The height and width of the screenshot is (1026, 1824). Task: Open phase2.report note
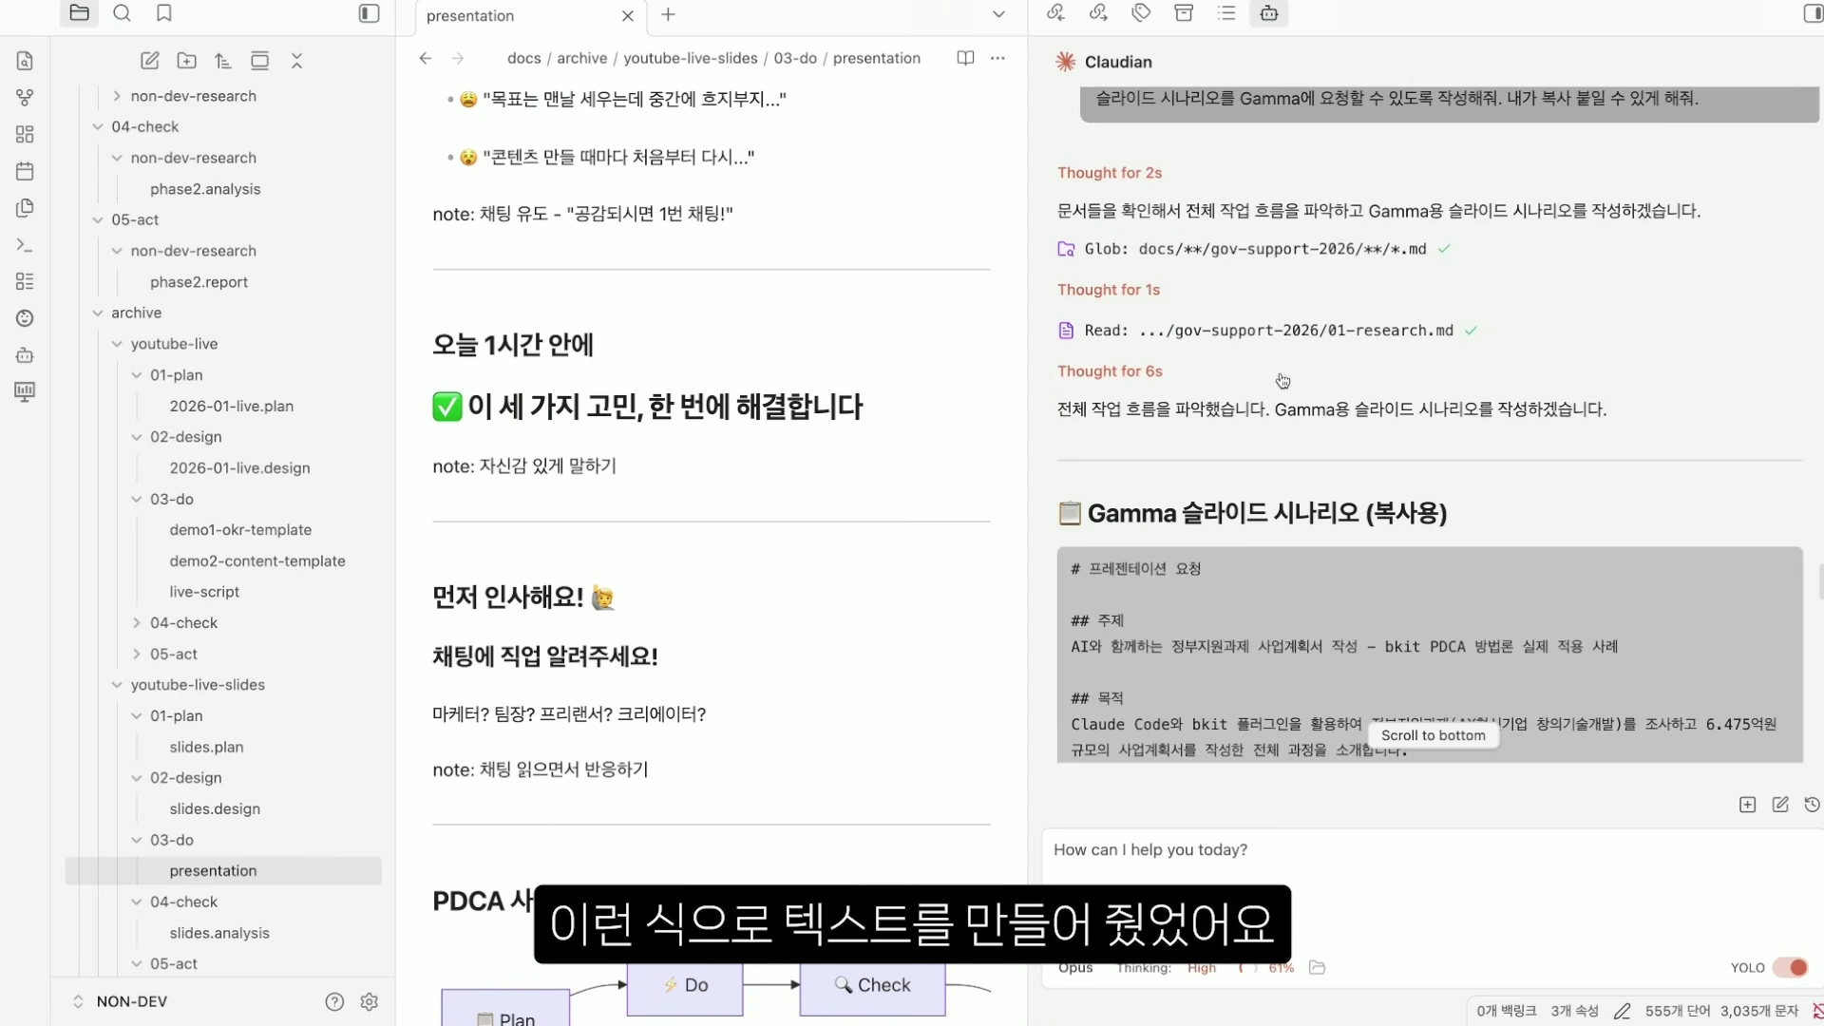click(199, 282)
